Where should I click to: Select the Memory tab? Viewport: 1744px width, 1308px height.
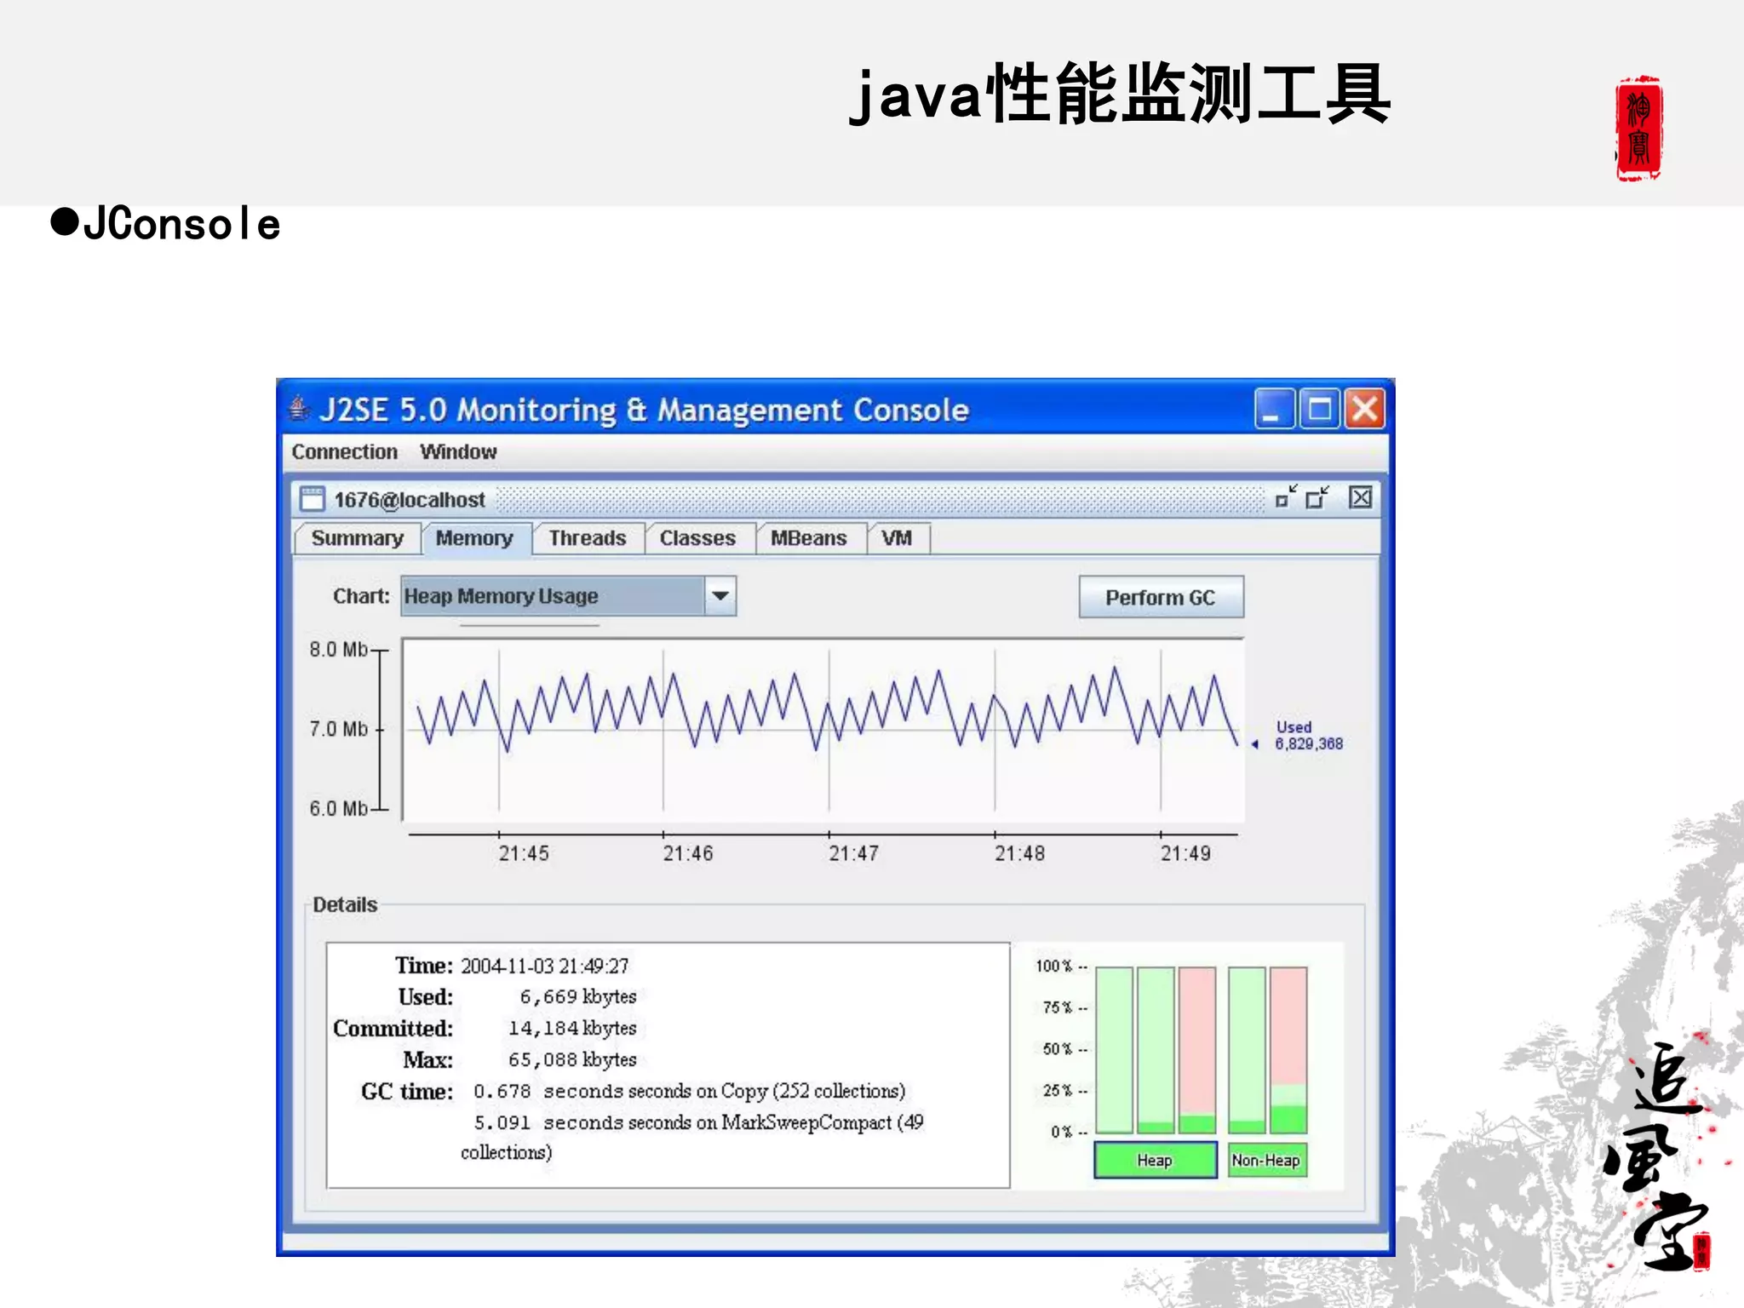point(475,538)
